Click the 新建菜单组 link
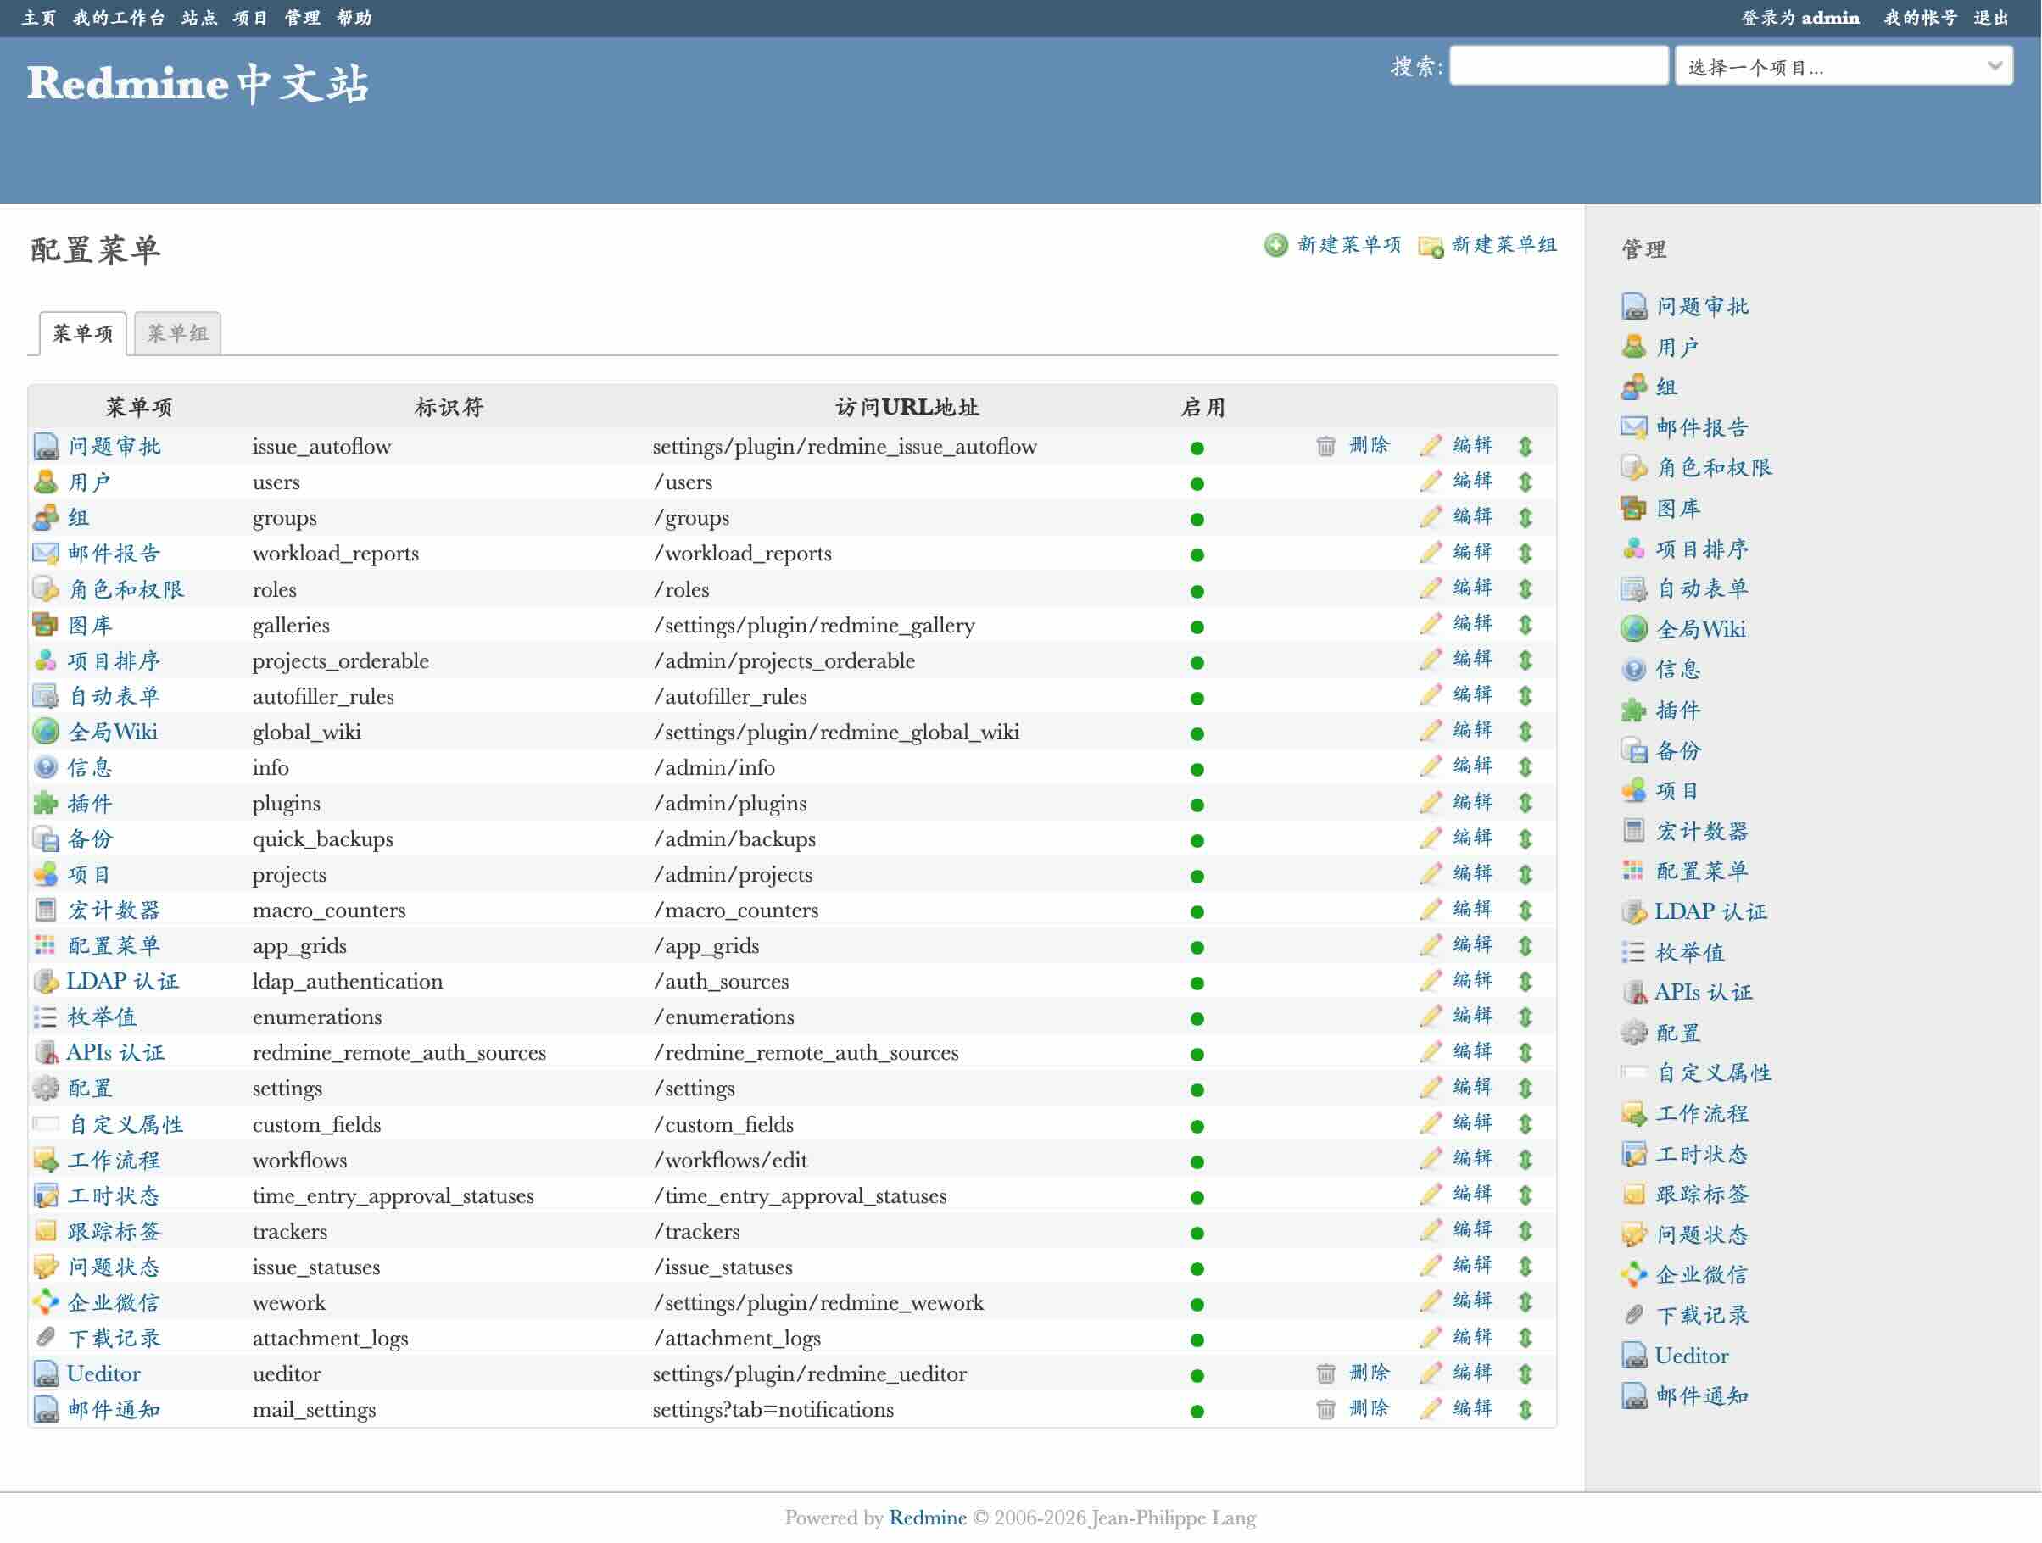Image resolution: width=2042 pixels, height=1543 pixels. point(1504,244)
